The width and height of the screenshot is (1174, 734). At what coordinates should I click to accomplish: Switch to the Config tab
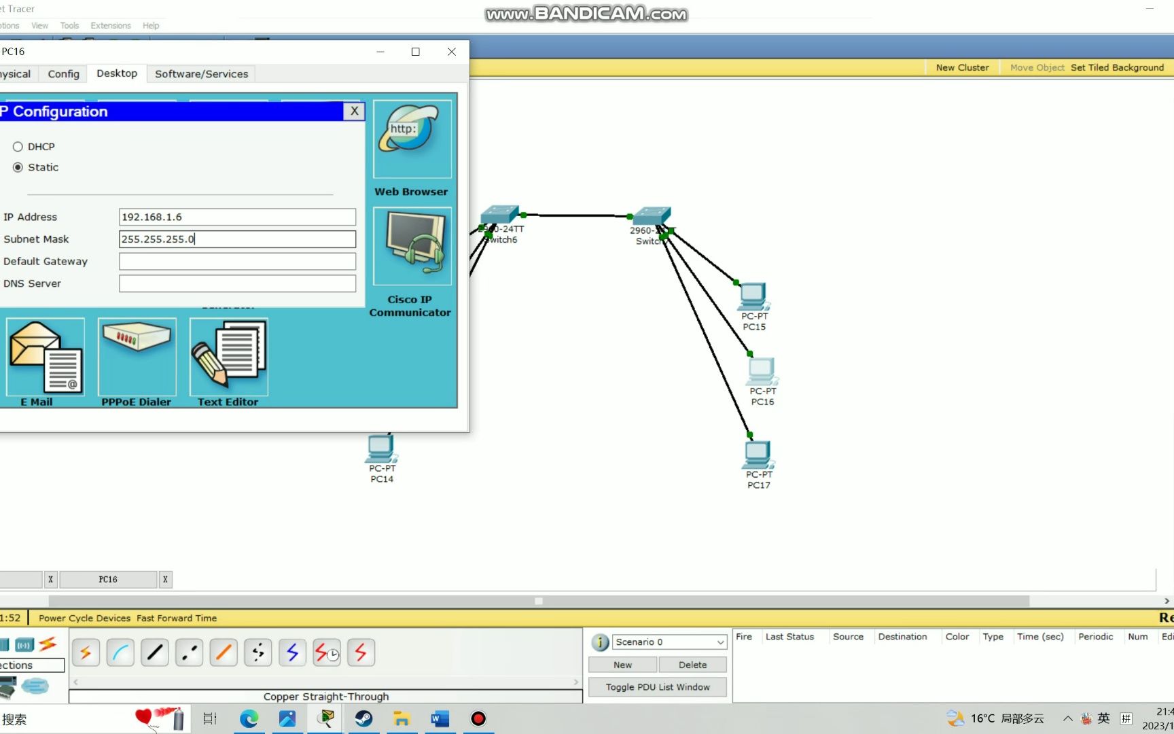pyautogui.click(x=63, y=74)
